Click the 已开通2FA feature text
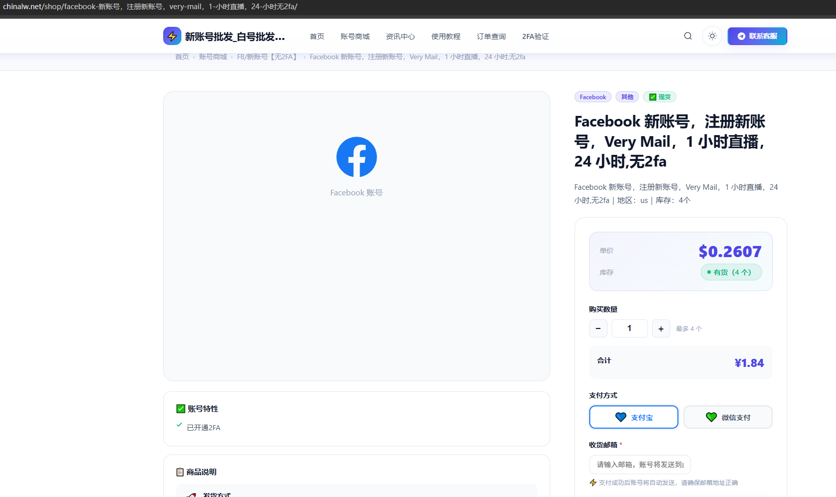 pyautogui.click(x=204, y=428)
